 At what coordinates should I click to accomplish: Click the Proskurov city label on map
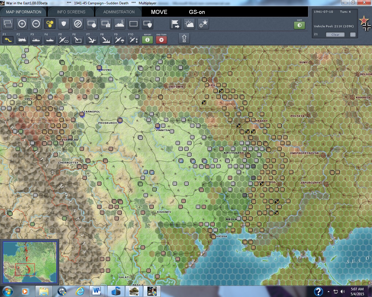point(108,123)
